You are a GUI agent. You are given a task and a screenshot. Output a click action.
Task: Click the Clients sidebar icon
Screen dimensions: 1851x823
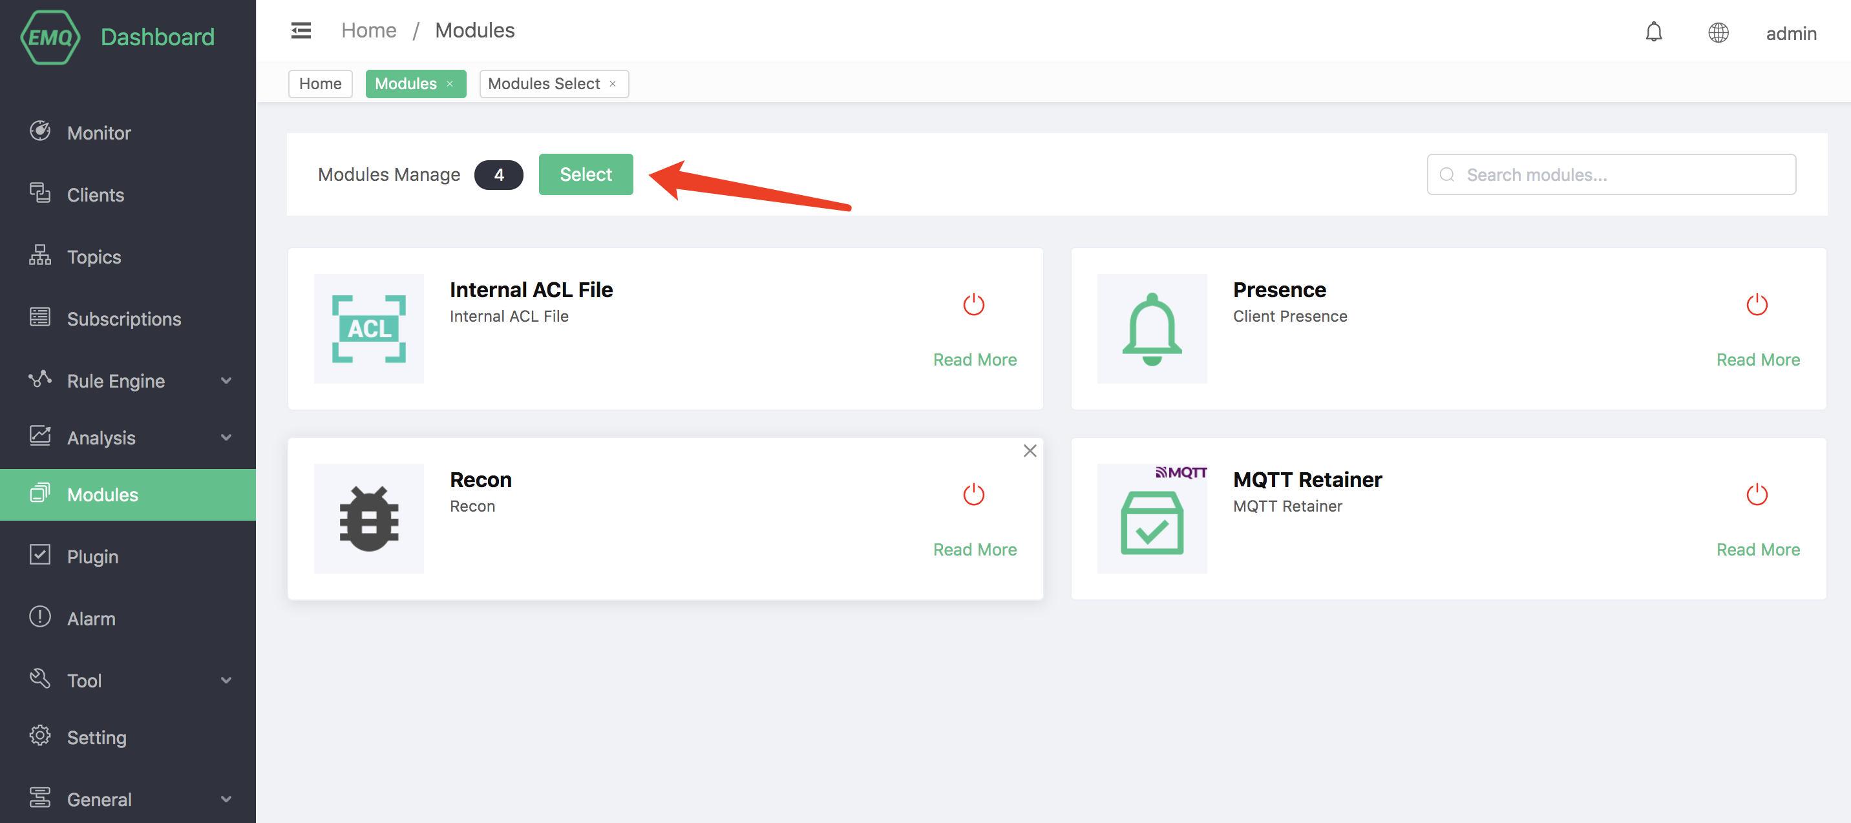tap(40, 193)
